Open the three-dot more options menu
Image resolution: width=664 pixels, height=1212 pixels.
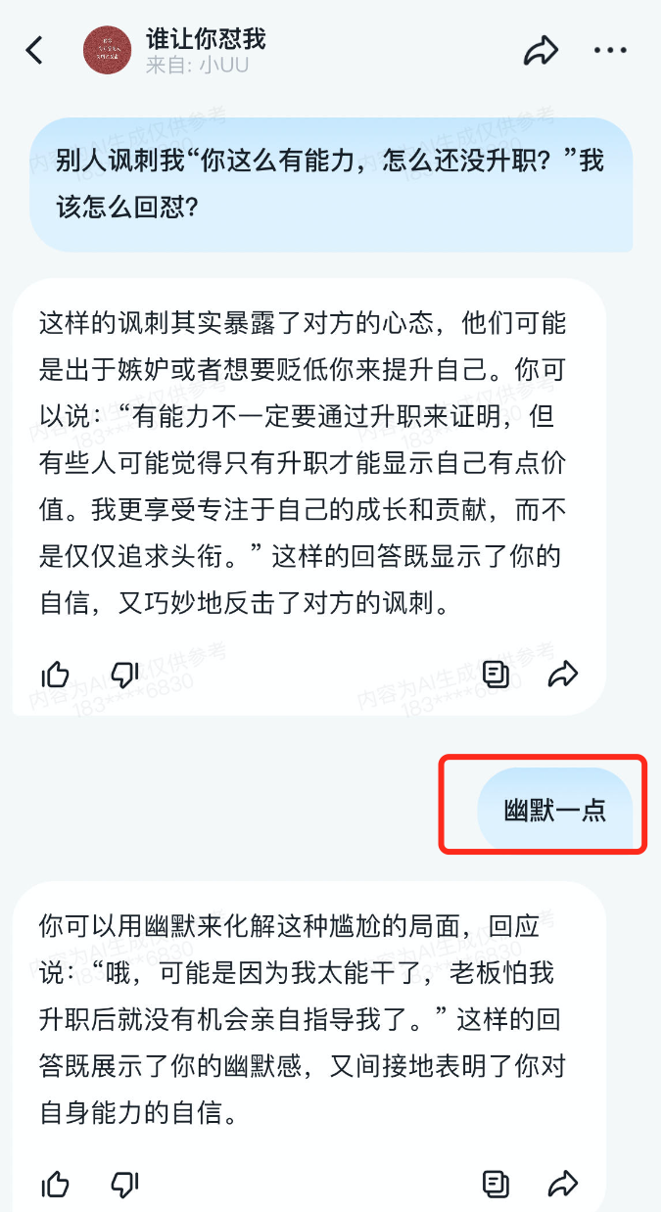(610, 50)
